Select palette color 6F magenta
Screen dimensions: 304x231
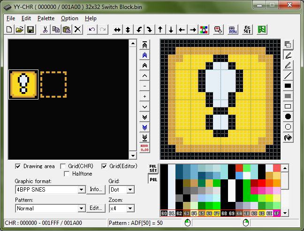pyautogui.click(x=277, y=213)
